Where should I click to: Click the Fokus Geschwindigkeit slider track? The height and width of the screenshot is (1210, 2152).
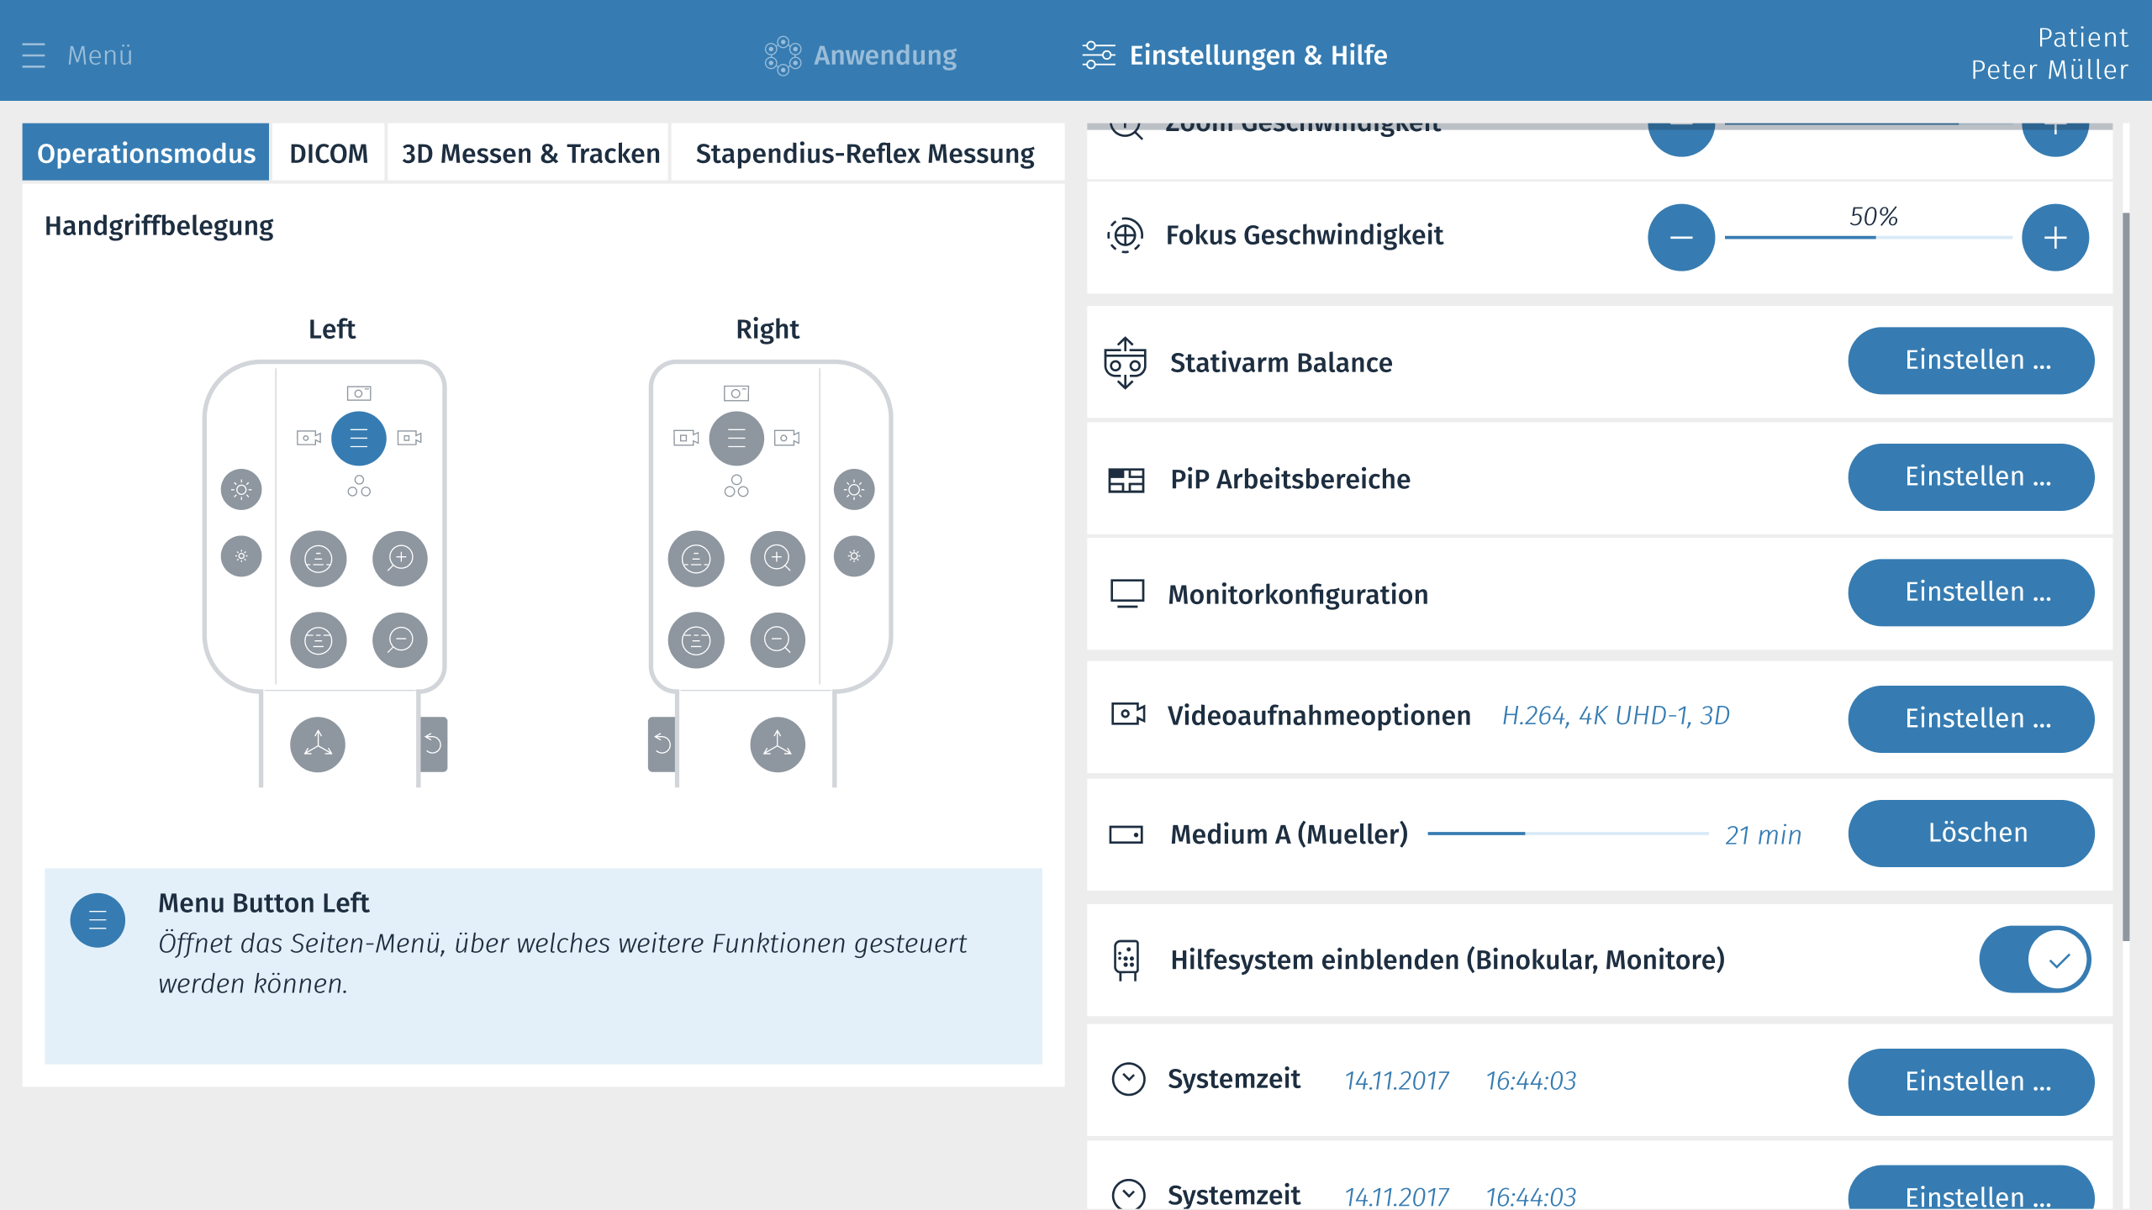click(x=1868, y=238)
